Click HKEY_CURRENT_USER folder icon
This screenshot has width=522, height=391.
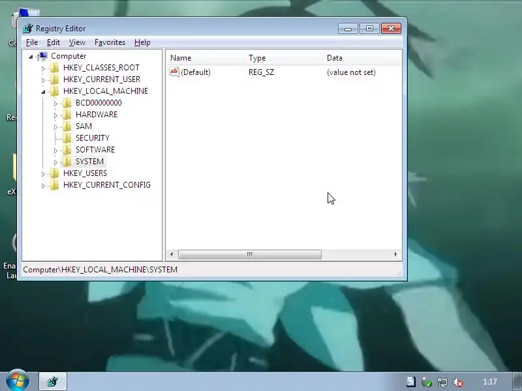[x=54, y=80]
